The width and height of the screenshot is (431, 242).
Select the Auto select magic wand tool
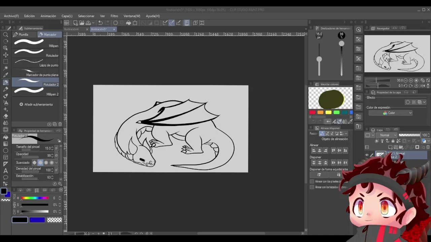[x=6, y=69]
